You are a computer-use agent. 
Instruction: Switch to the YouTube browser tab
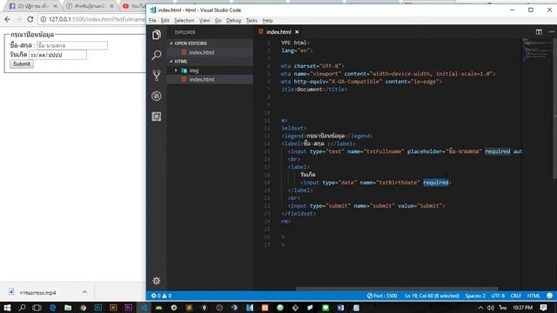[134, 6]
